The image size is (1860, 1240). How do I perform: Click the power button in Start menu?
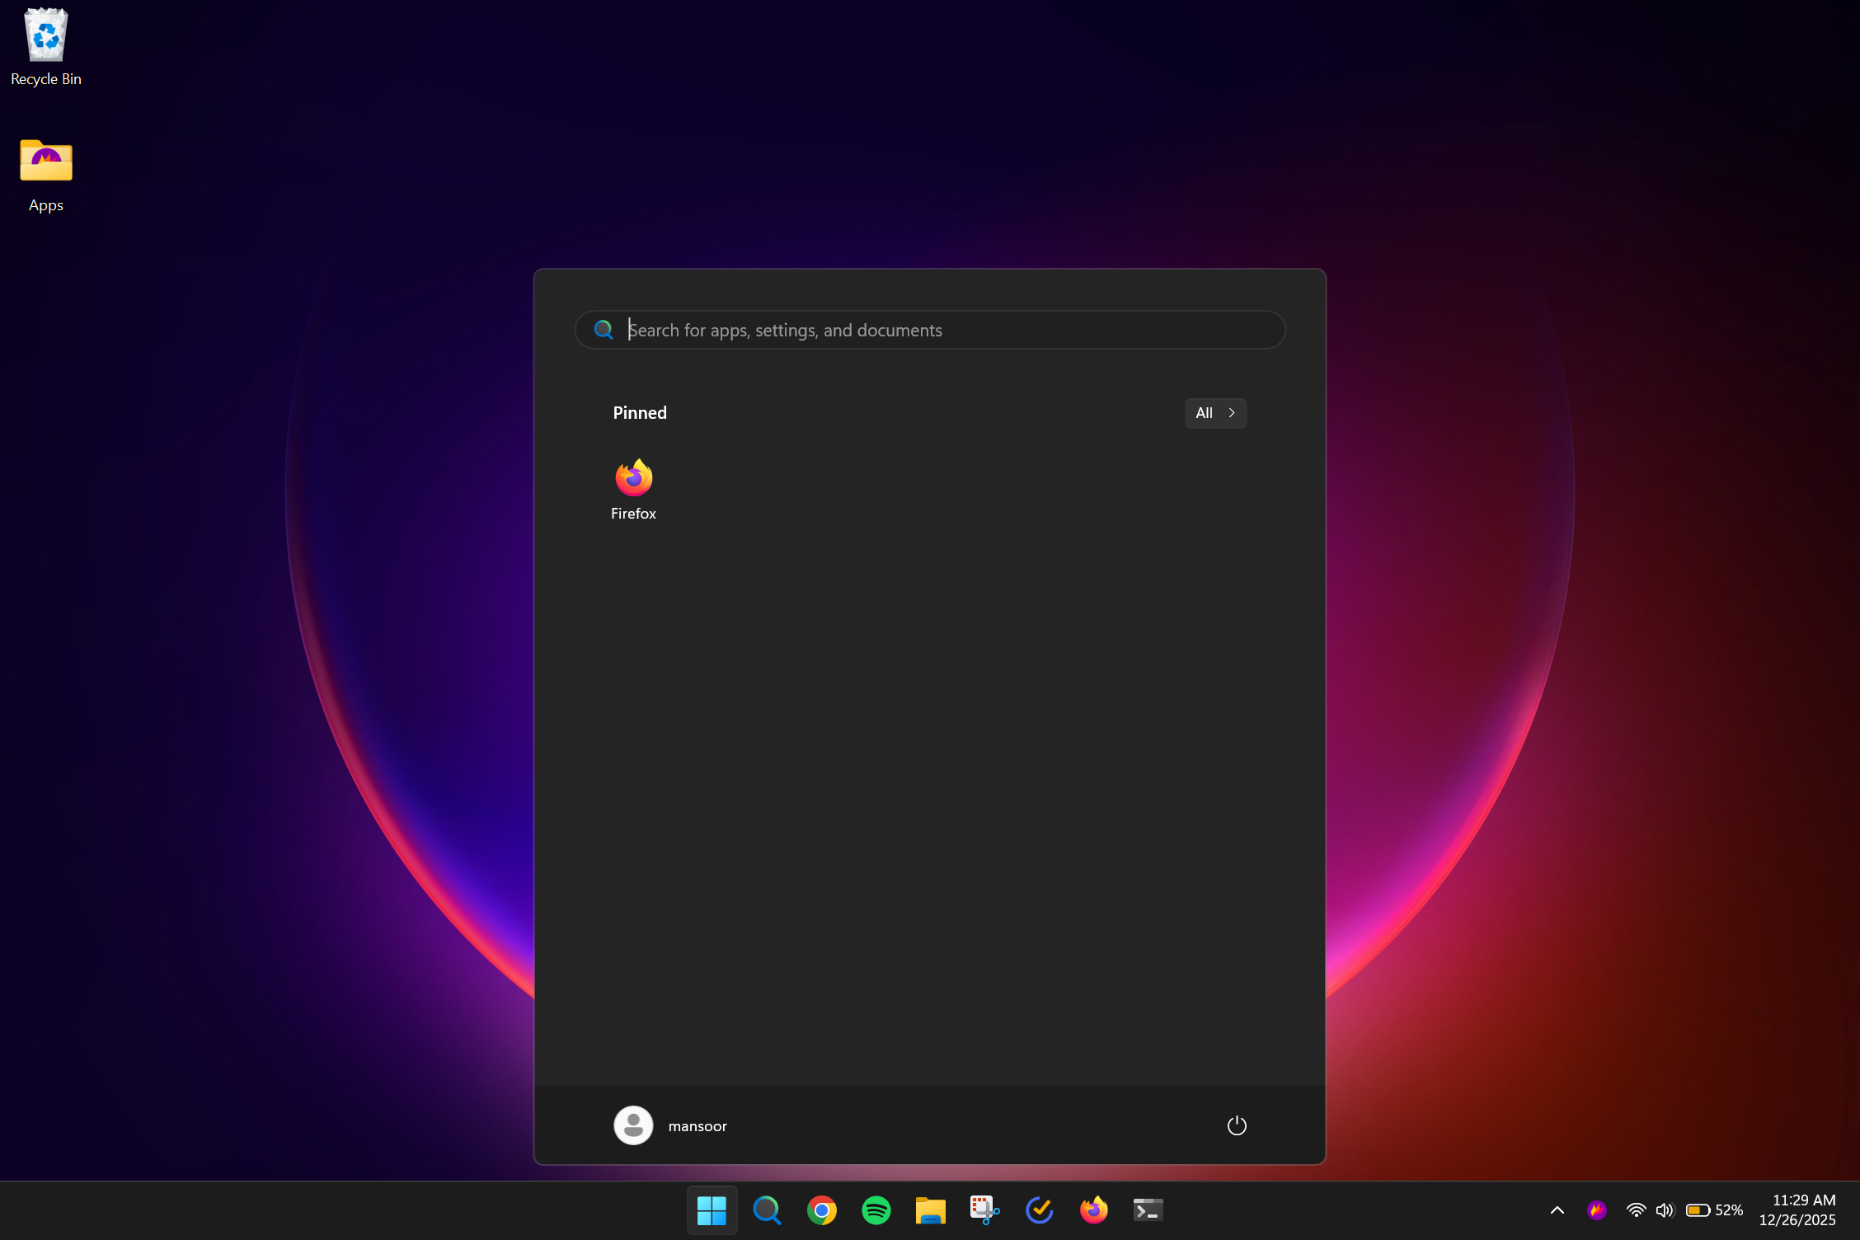pyautogui.click(x=1236, y=1125)
